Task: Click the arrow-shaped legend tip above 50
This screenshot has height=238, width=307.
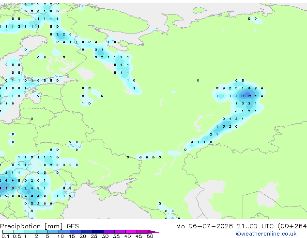Action: pyautogui.click(x=153, y=232)
